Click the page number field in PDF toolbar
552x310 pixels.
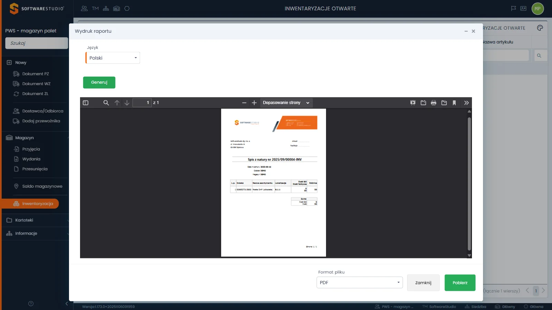[142, 103]
